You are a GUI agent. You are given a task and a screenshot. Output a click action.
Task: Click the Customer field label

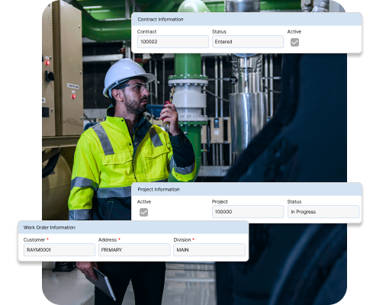point(34,240)
